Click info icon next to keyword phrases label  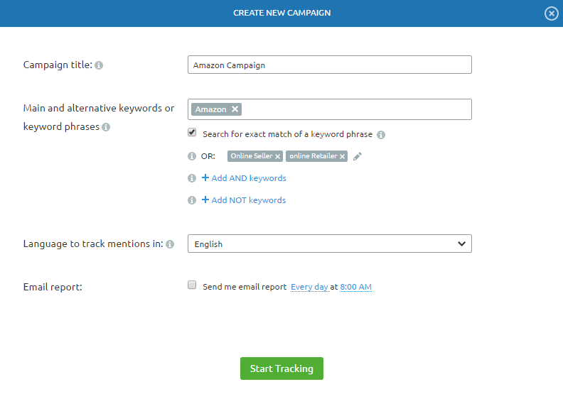click(x=106, y=127)
